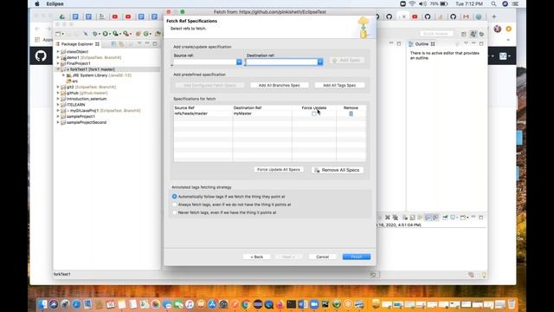Click the green Run icon in the Eclipse toolbar

click(105, 34)
